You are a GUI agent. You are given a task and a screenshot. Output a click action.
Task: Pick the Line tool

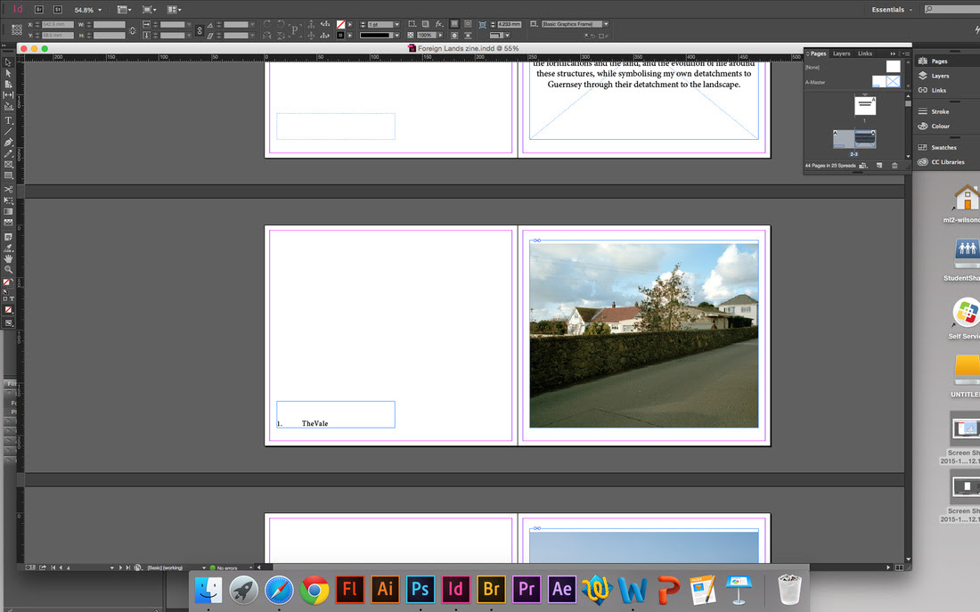(x=8, y=131)
